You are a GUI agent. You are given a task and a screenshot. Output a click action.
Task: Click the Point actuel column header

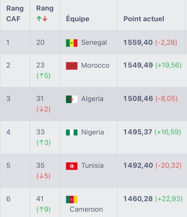pos(144,19)
